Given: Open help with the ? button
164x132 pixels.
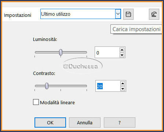Looking at the screenshot, I should [120, 122].
